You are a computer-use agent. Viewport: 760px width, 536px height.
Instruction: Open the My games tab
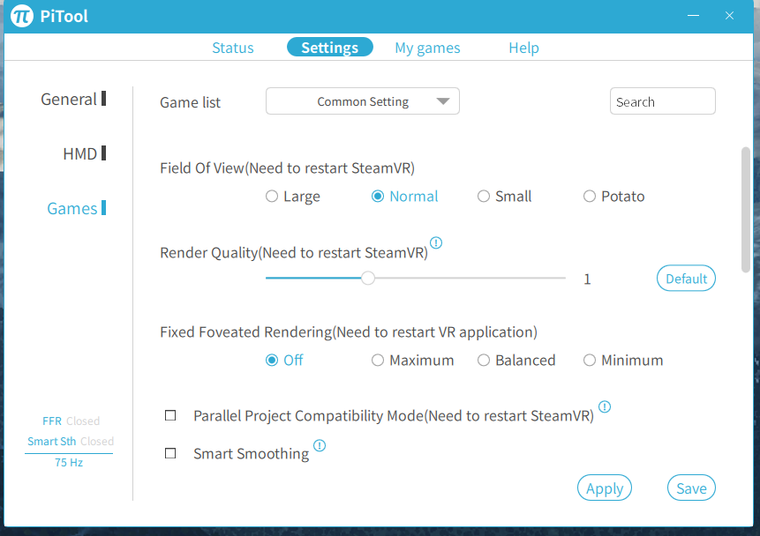[x=427, y=48]
